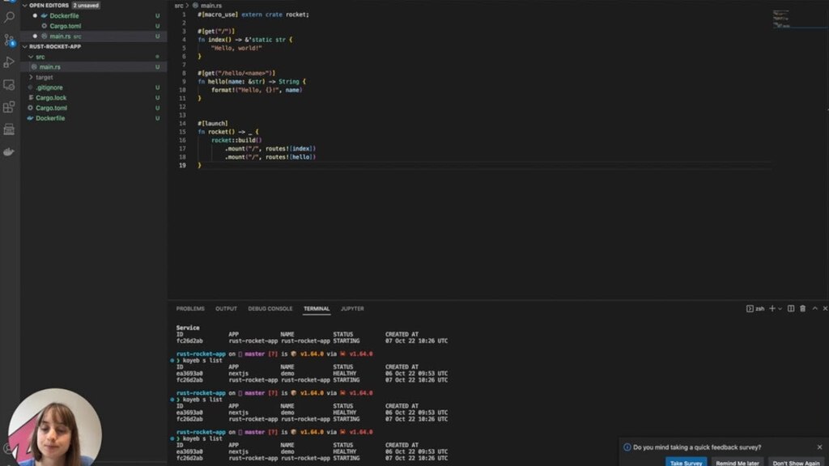Image resolution: width=829 pixels, height=466 pixels.
Task: Split the terminal panel
Action: tap(791, 308)
